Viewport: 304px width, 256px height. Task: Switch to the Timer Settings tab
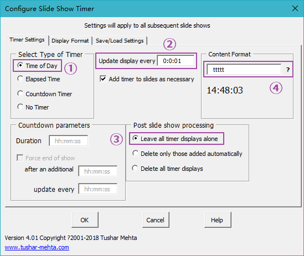point(27,40)
